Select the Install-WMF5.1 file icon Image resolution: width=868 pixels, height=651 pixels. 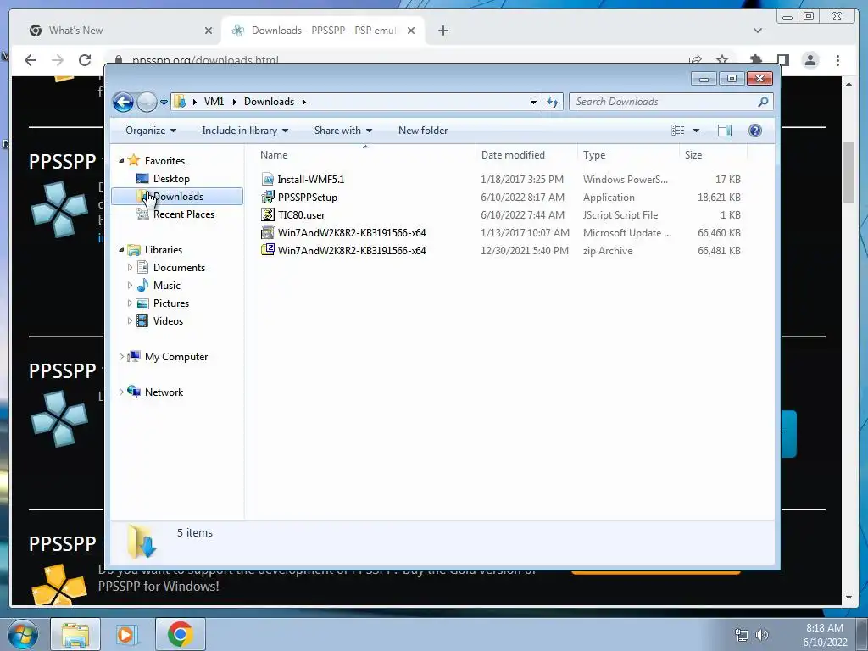[x=268, y=180]
